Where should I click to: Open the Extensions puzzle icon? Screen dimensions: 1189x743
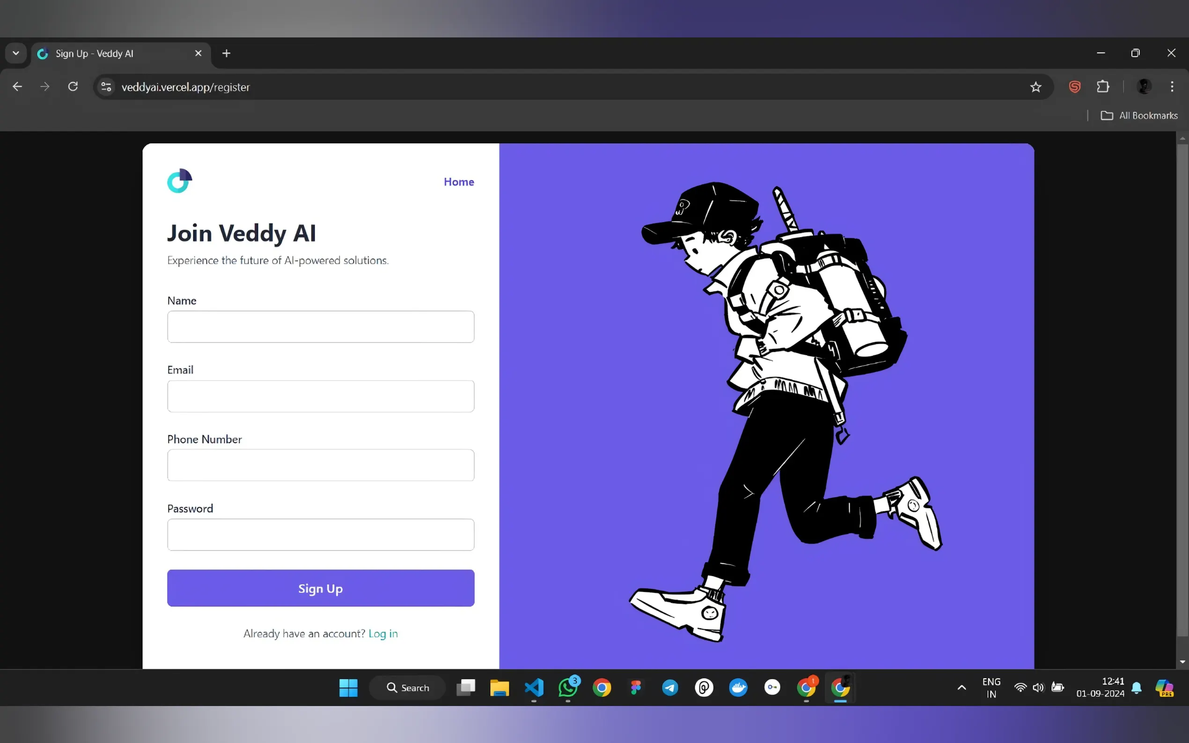1103,87
